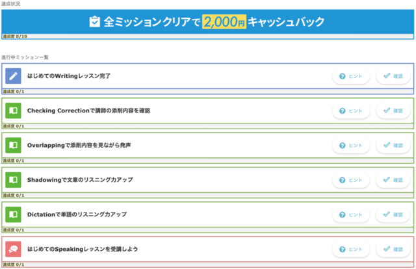Open ヒント for the Dictation mission
Screen dimensions: 416x269
pos(351,214)
